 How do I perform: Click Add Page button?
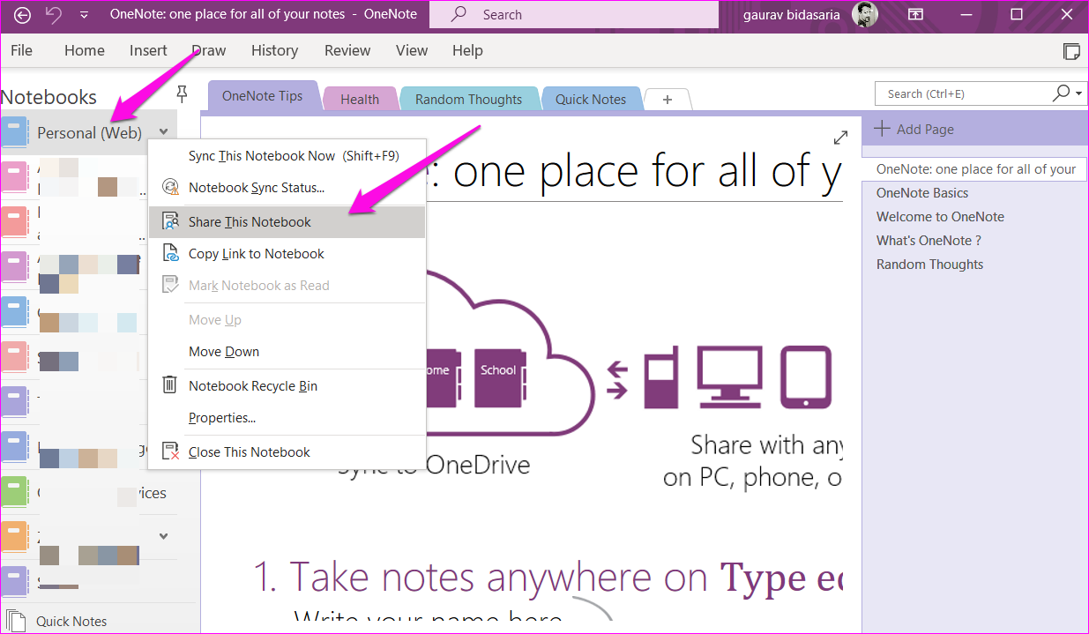914,129
